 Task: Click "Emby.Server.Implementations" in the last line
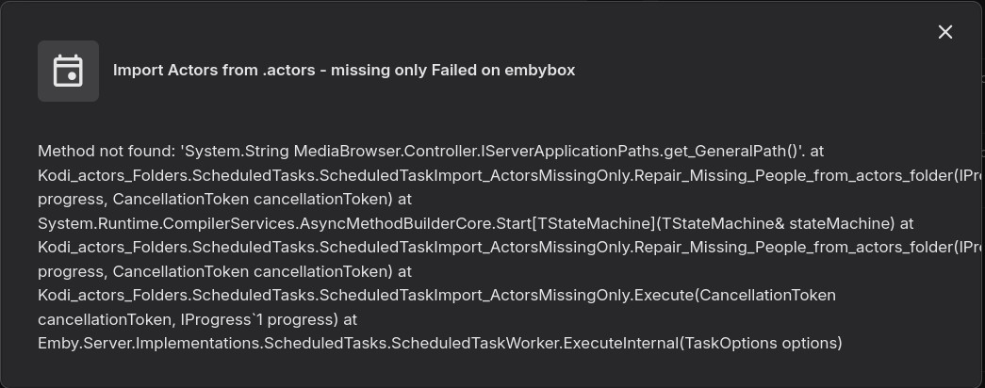tap(148, 344)
